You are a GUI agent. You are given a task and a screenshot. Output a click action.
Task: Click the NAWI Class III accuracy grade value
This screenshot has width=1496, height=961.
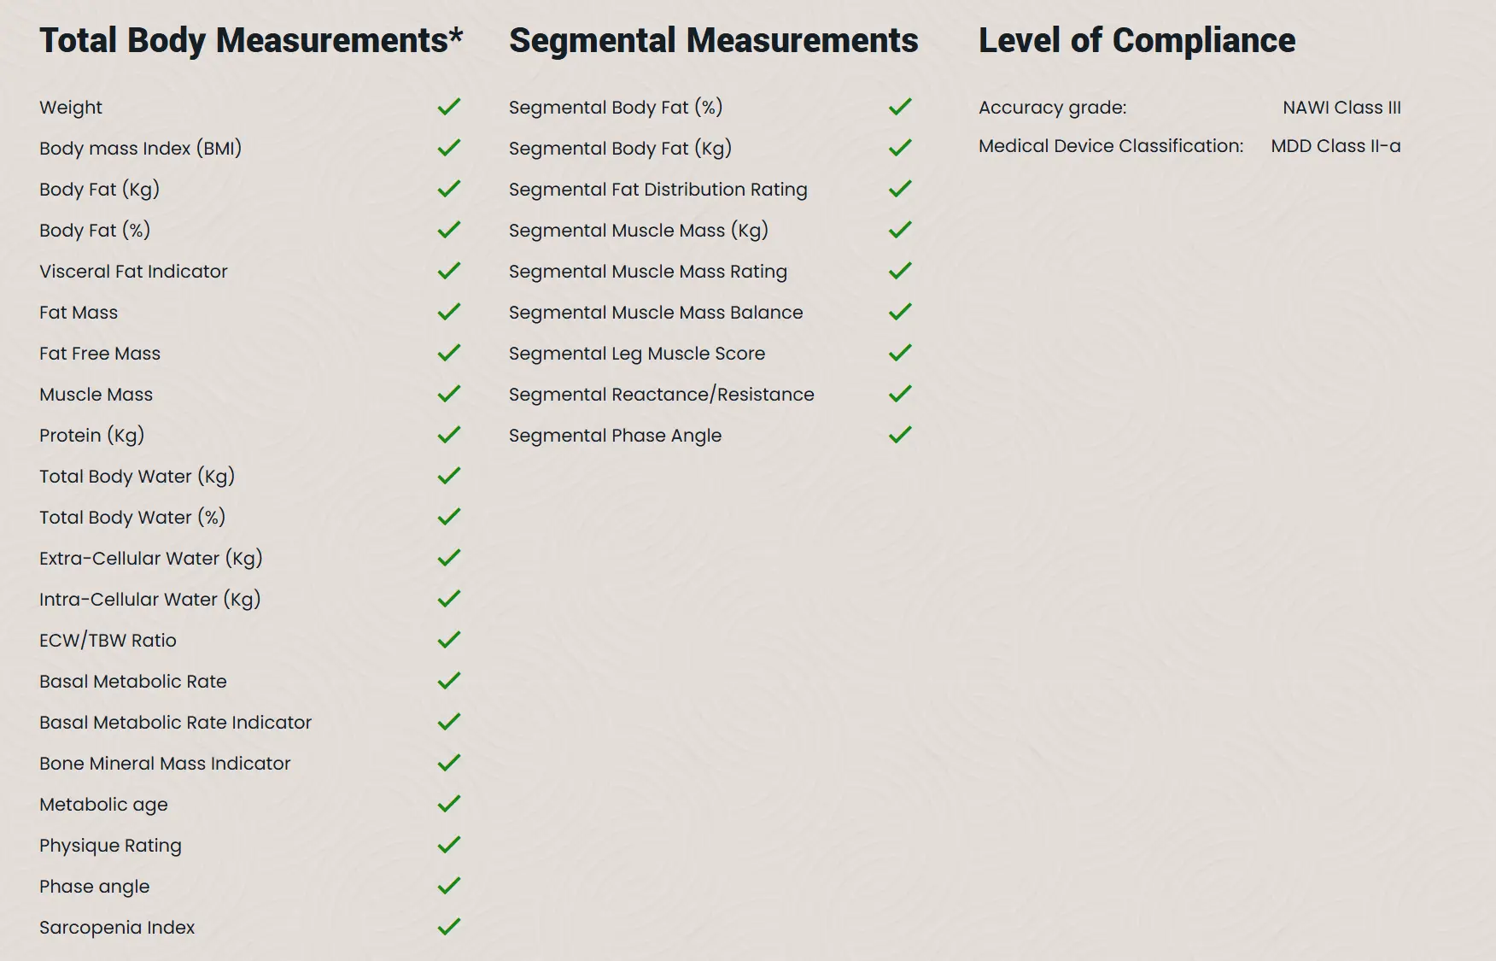pyautogui.click(x=1341, y=108)
